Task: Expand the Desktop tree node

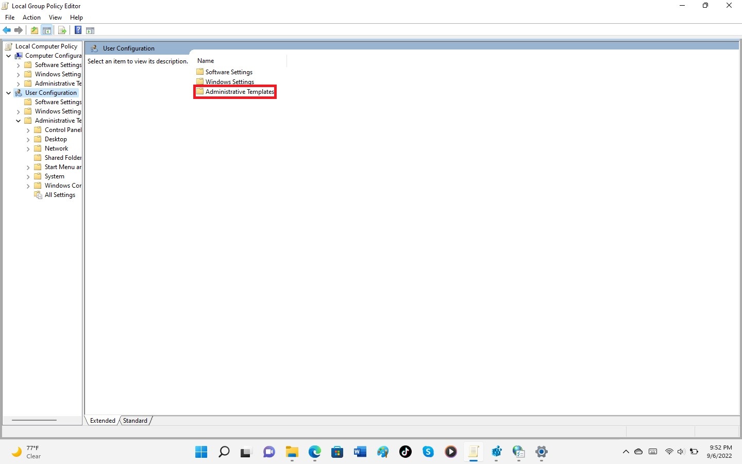Action: [x=28, y=139]
